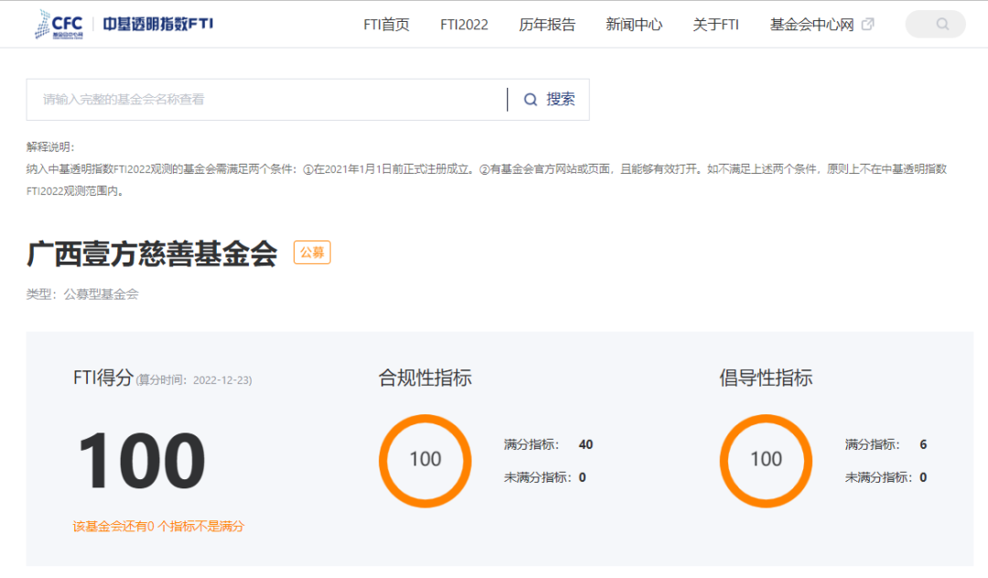The width and height of the screenshot is (988, 578).
Task: View the 关于FTI page
Action: (716, 25)
